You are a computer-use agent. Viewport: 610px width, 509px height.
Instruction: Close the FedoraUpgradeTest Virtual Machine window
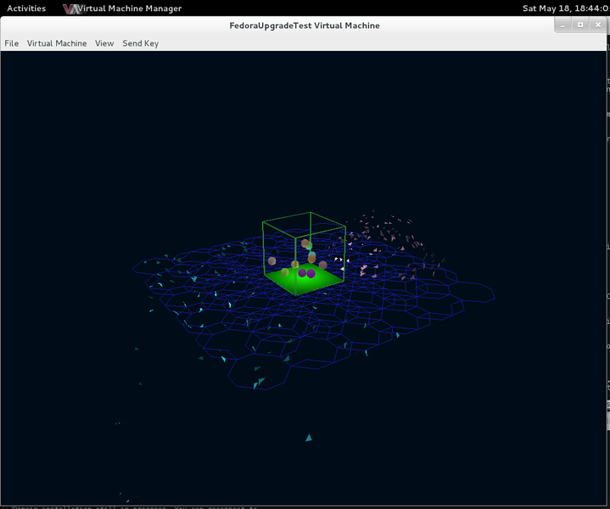click(x=596, y=25)
